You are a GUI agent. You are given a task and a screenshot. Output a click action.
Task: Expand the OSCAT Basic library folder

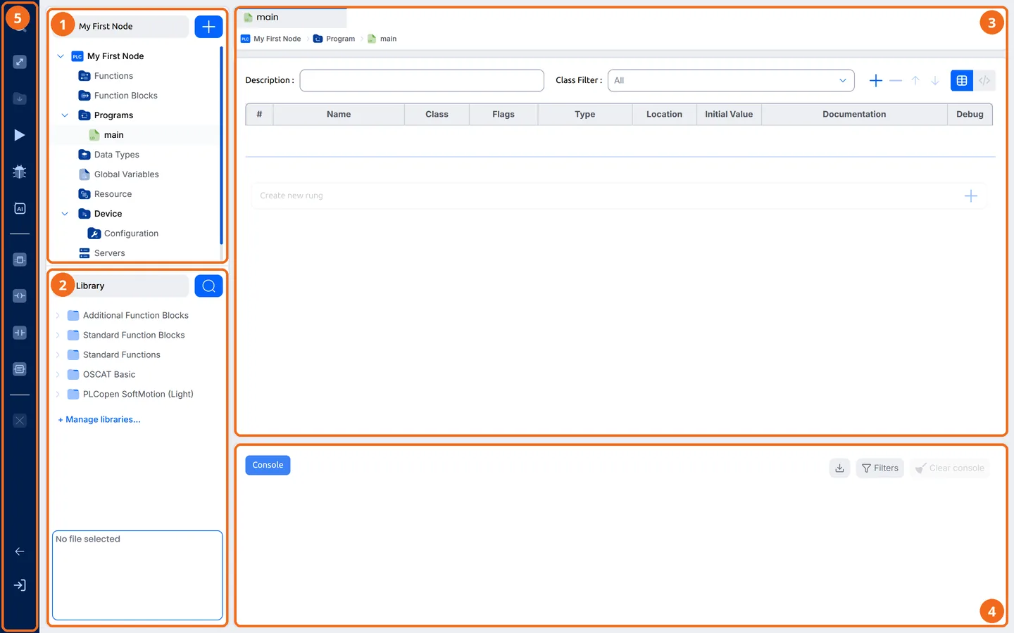[58, 375]
